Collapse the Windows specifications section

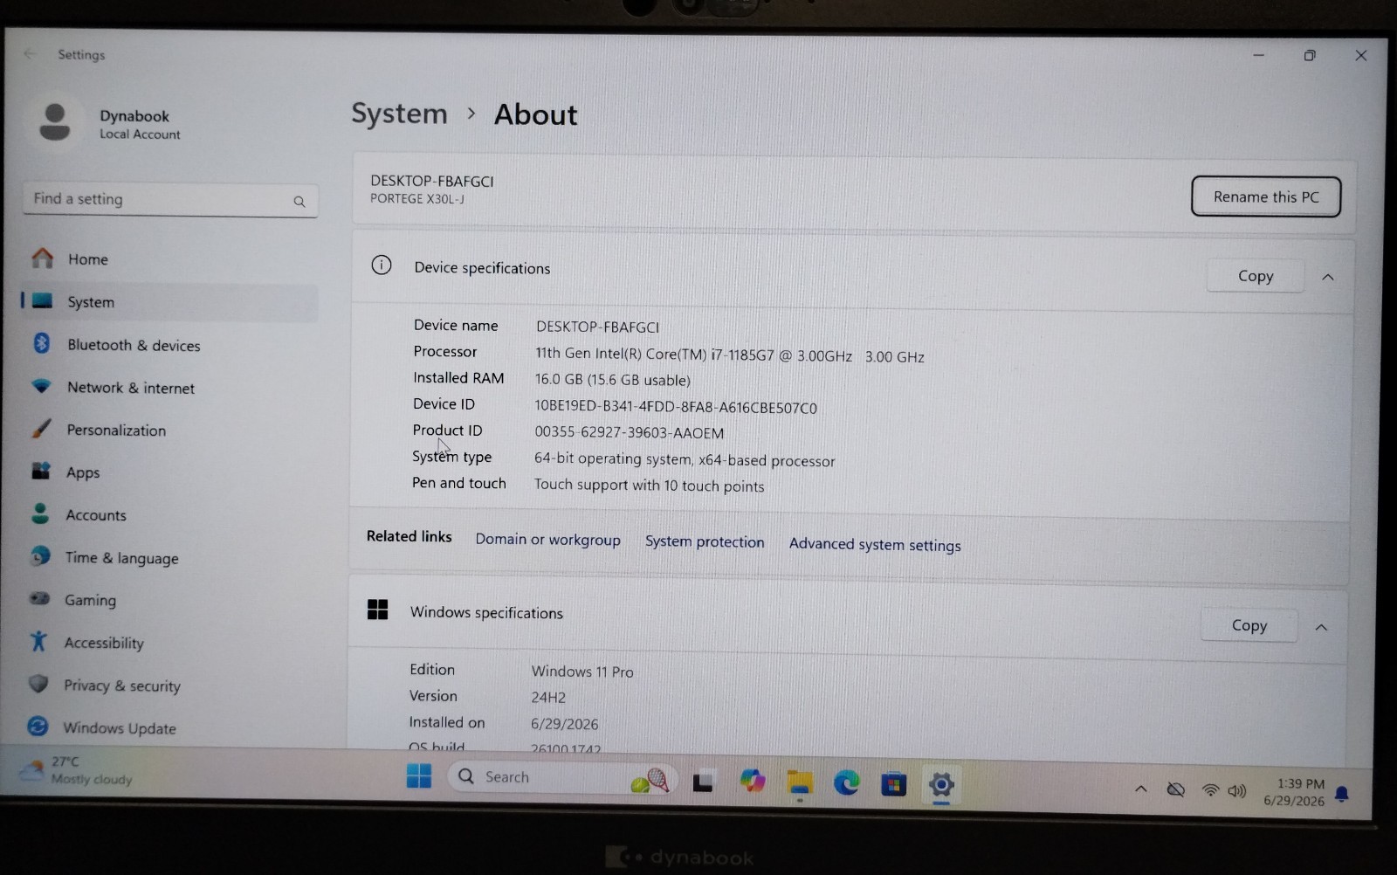(x=1321, y=627)
